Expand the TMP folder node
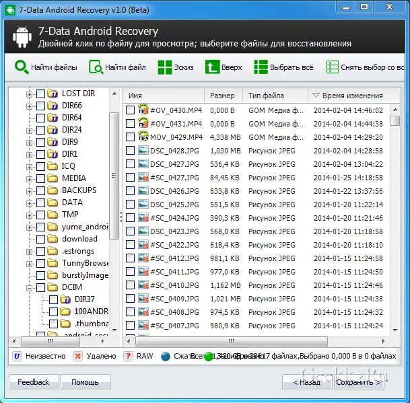Viewport: 410px width, 403px height. point(30,215)
